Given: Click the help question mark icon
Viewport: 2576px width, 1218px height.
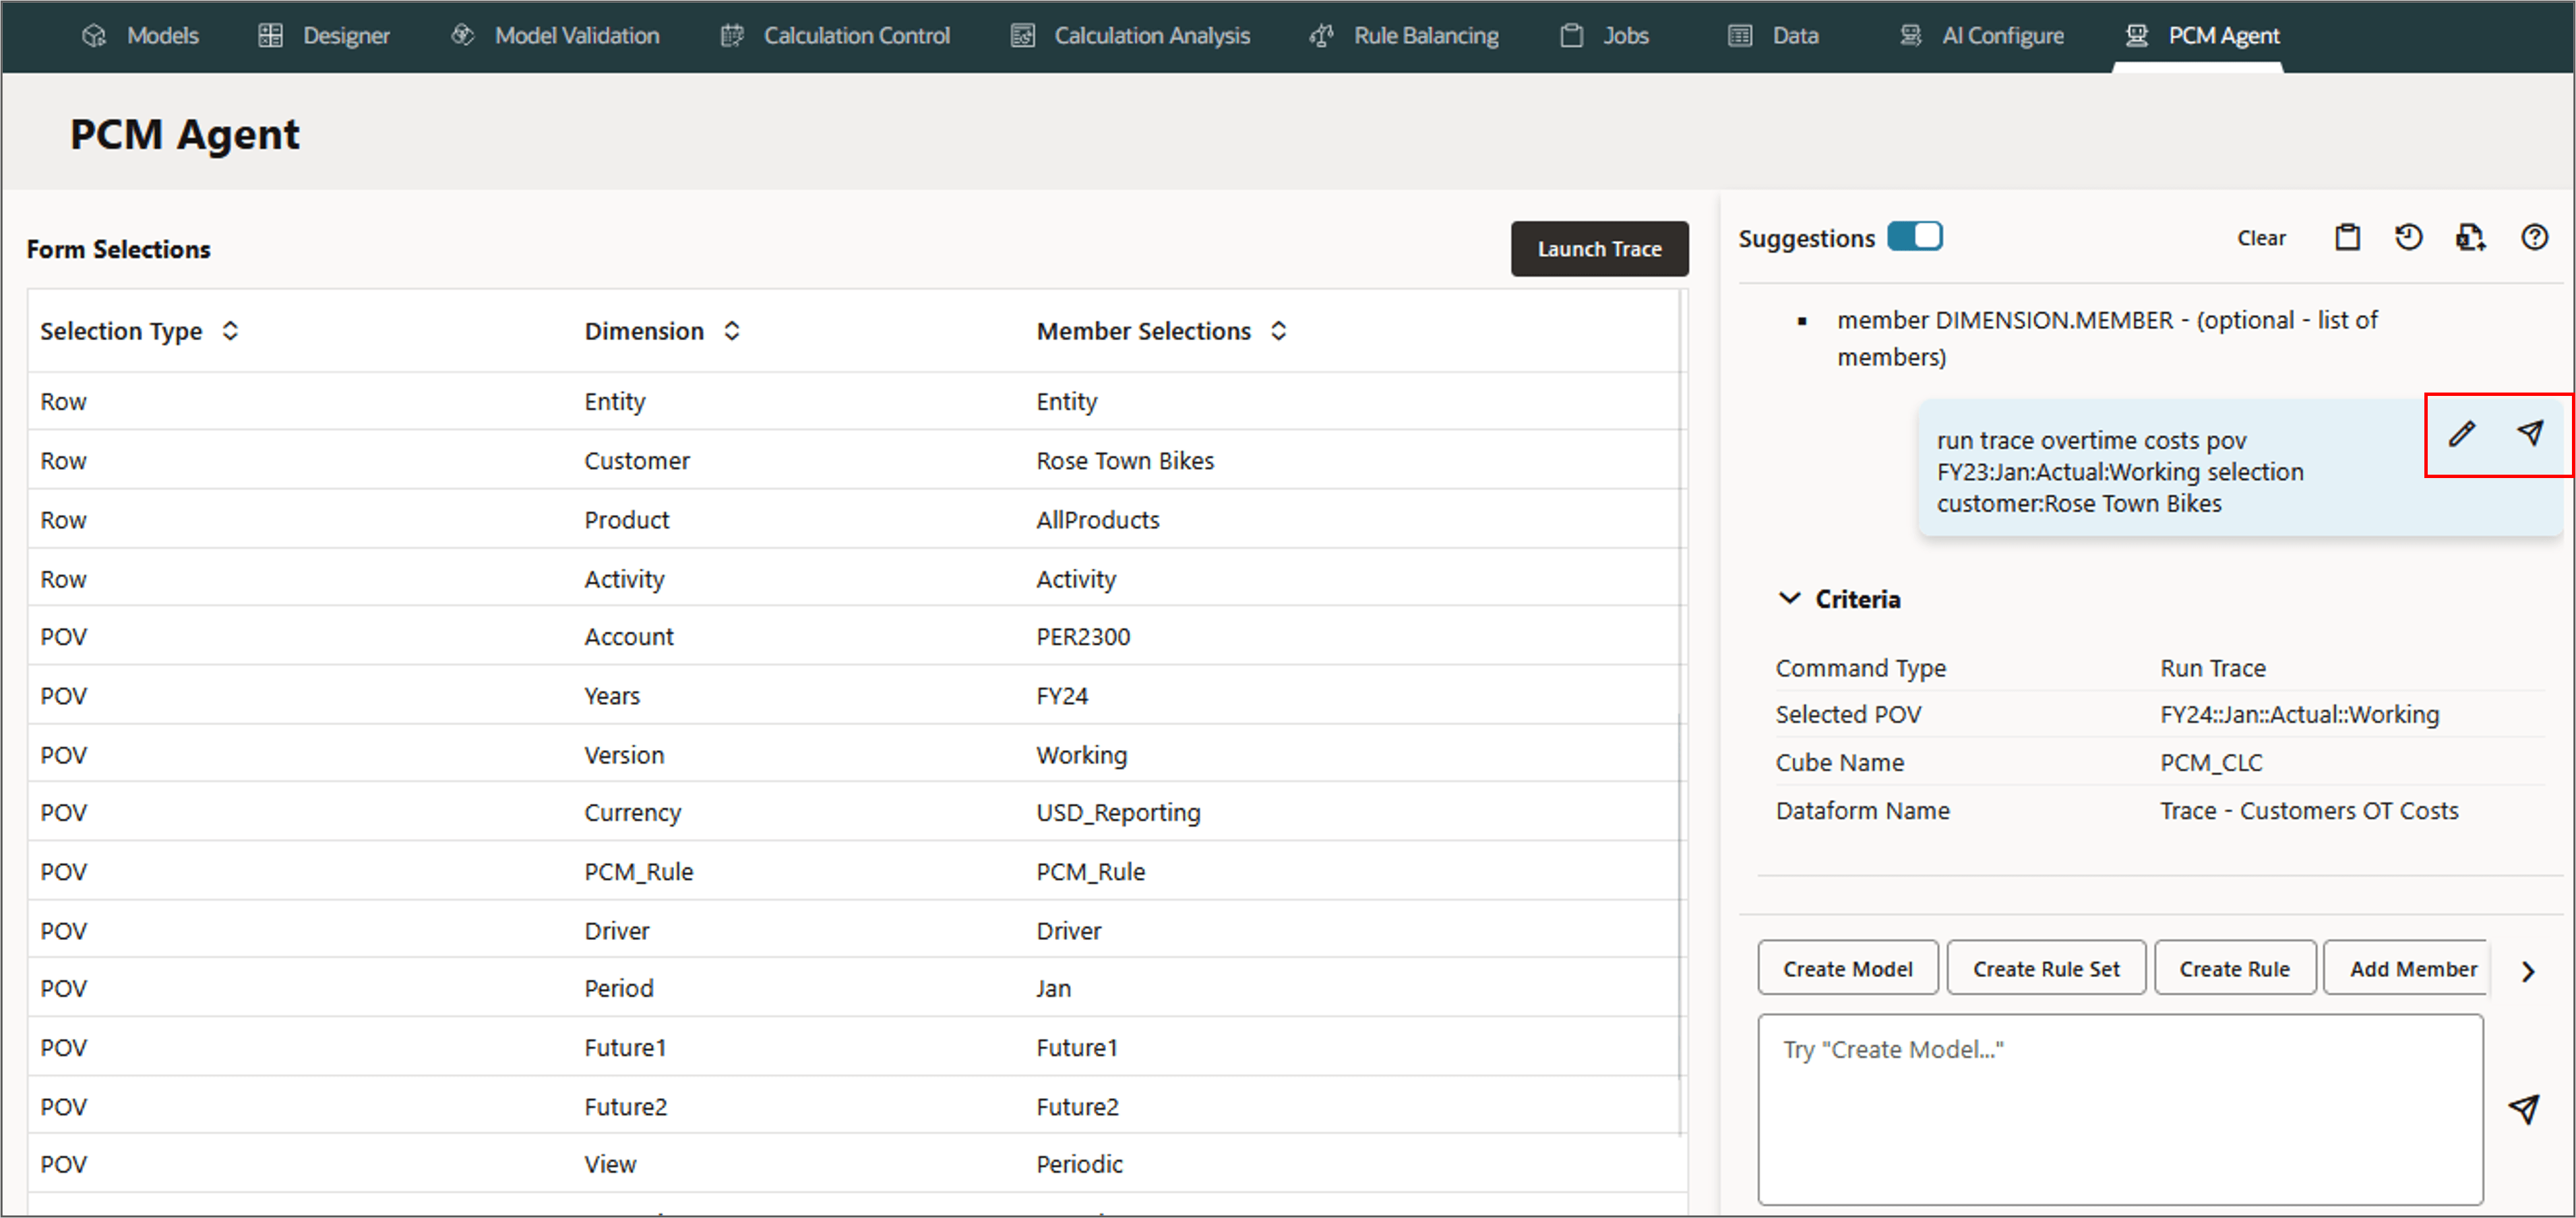Looking at the screenshot, I should point(2534,238).
